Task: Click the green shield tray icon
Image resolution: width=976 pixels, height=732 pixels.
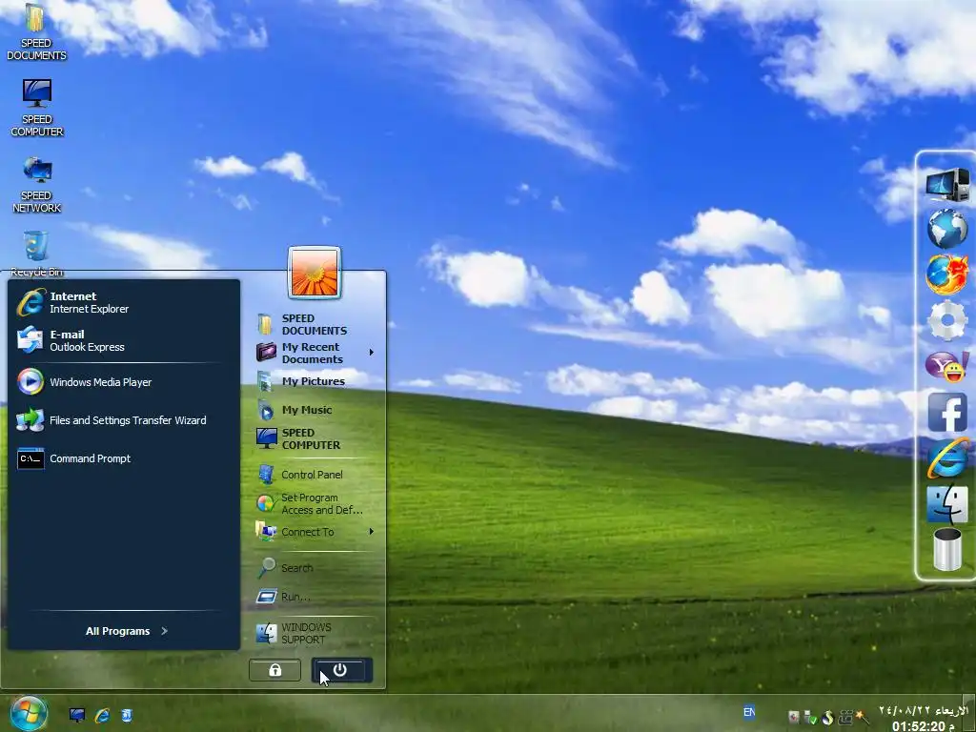Action: pos(810,718)
